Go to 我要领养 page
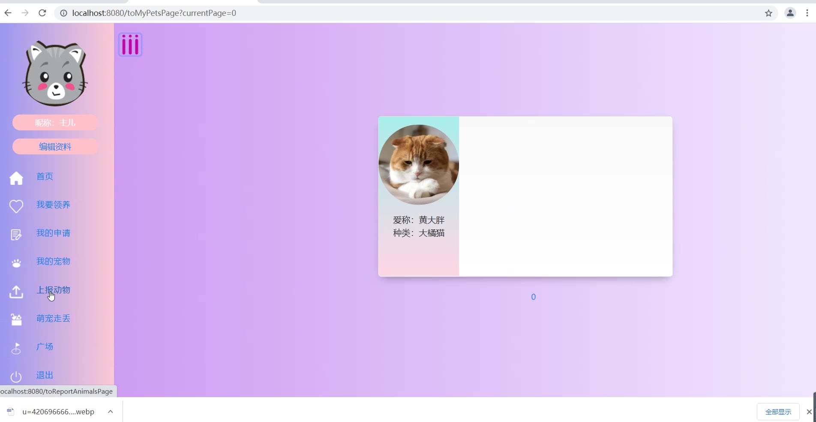Image resolution: width=816 pixels, height=422 pixels. pos(53,205)
